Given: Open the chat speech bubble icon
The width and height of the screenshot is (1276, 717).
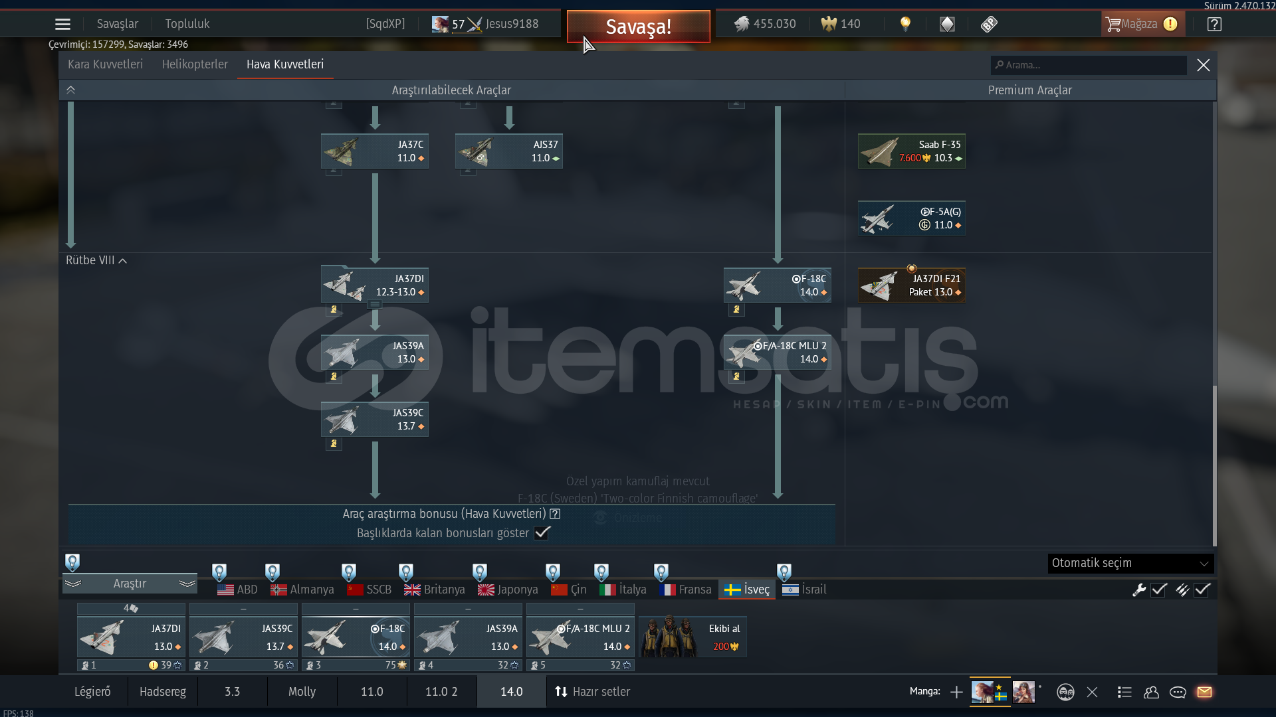Looking at the screenshot, I should [1178, 692].
